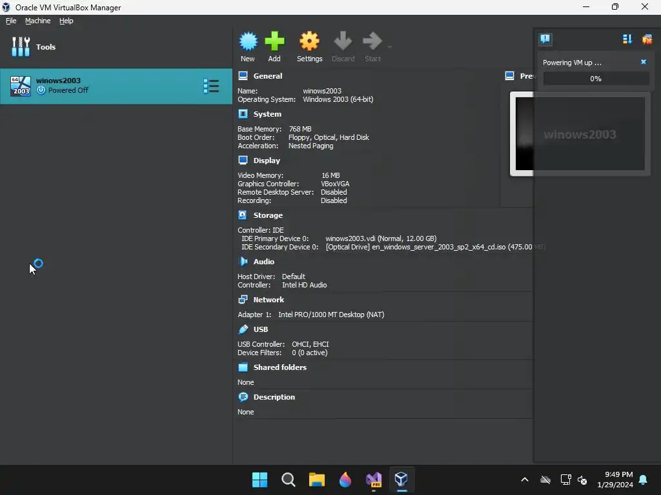Open the winows2003 machine tools menu icon

pyautogui.click(x=211, y=86)
